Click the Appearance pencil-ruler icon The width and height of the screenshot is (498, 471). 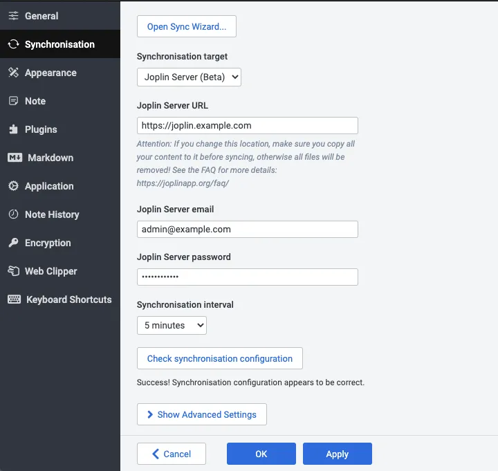tap(13, 73)
